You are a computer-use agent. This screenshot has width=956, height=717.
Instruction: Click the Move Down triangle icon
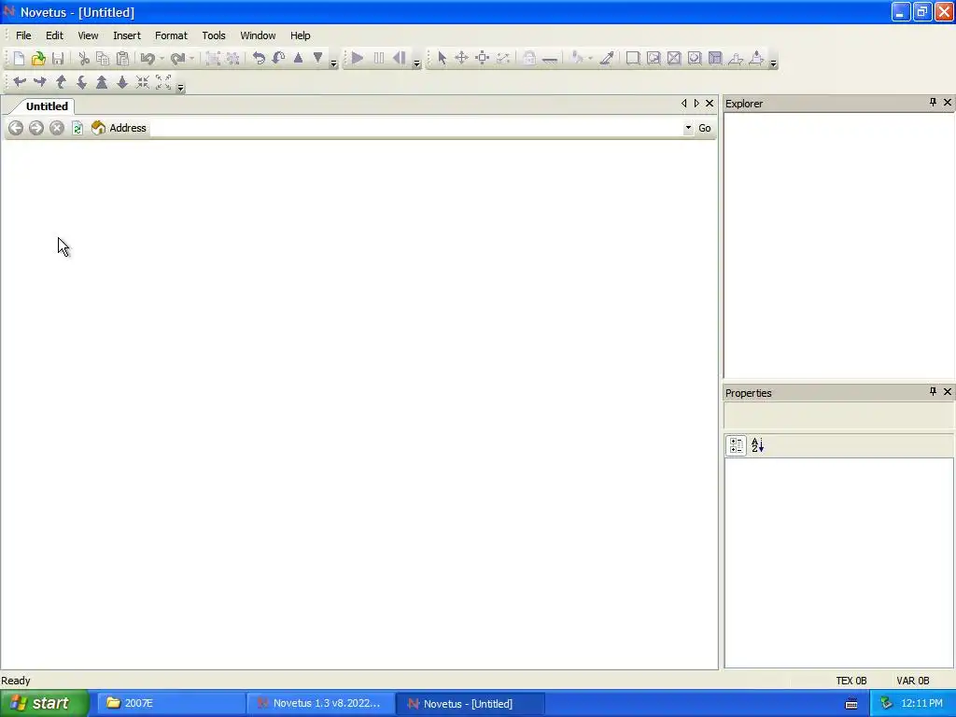tap(317, 59)
